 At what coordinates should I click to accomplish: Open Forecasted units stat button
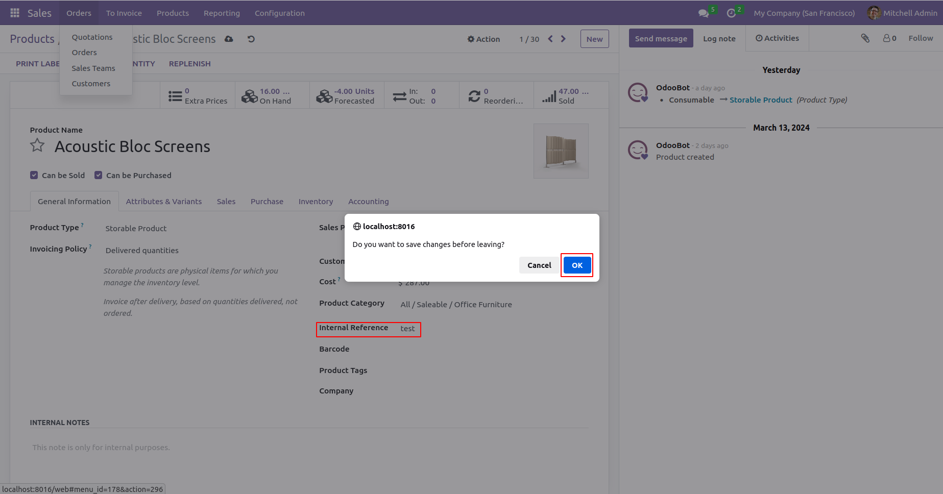pos(347,96)
